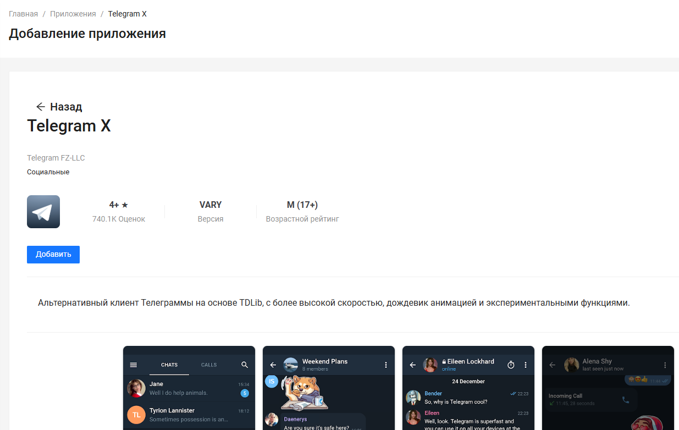
Task: Open the Jane chat row in the screenshot
Action: [189, 388]
